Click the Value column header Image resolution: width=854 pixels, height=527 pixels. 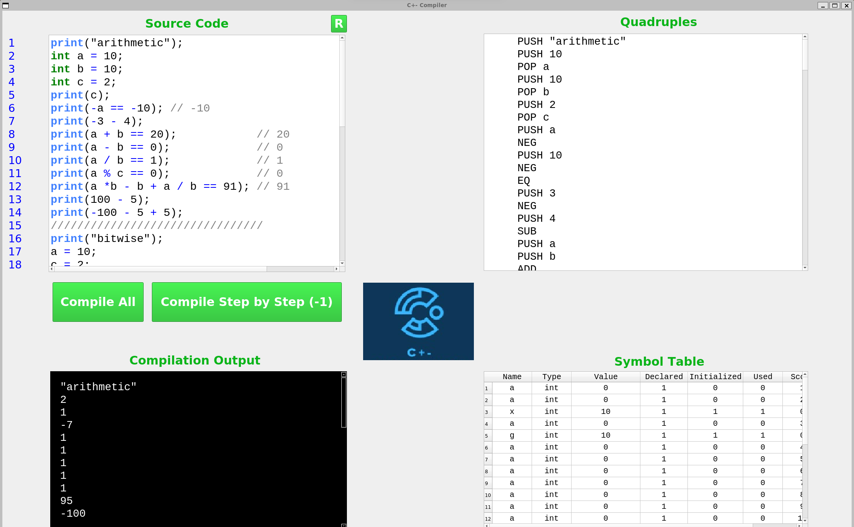point(605,377)
